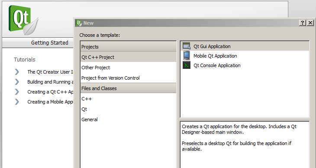This screenshot has height=168, width=316.
Task: Select the C++ files category
Action: click(x=128, y=99)
